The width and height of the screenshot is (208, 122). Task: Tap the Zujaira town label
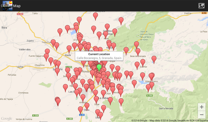(30, 41)
